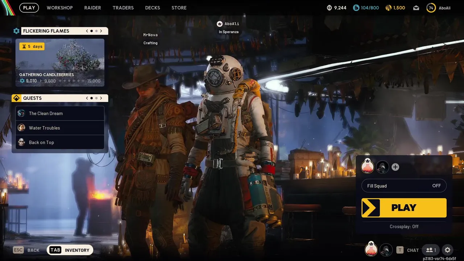This screenshot has width=464, height=261.
Task: Select the first Quests page dot
Action: coord(91,98)
